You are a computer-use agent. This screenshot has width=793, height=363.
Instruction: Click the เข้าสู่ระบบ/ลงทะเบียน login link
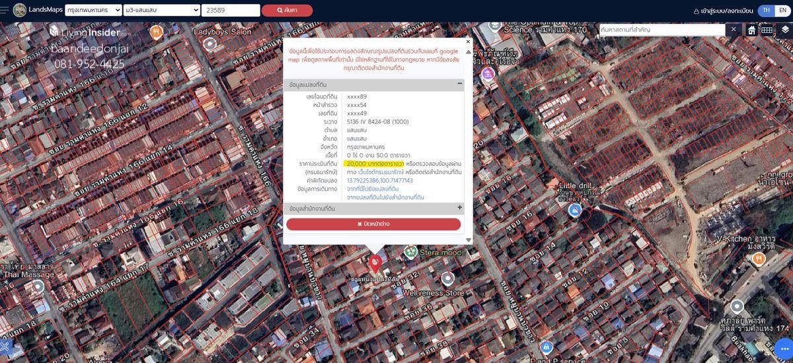[722, 11]
